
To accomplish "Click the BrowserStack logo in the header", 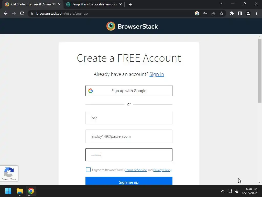I will click(x=132, y=26).
